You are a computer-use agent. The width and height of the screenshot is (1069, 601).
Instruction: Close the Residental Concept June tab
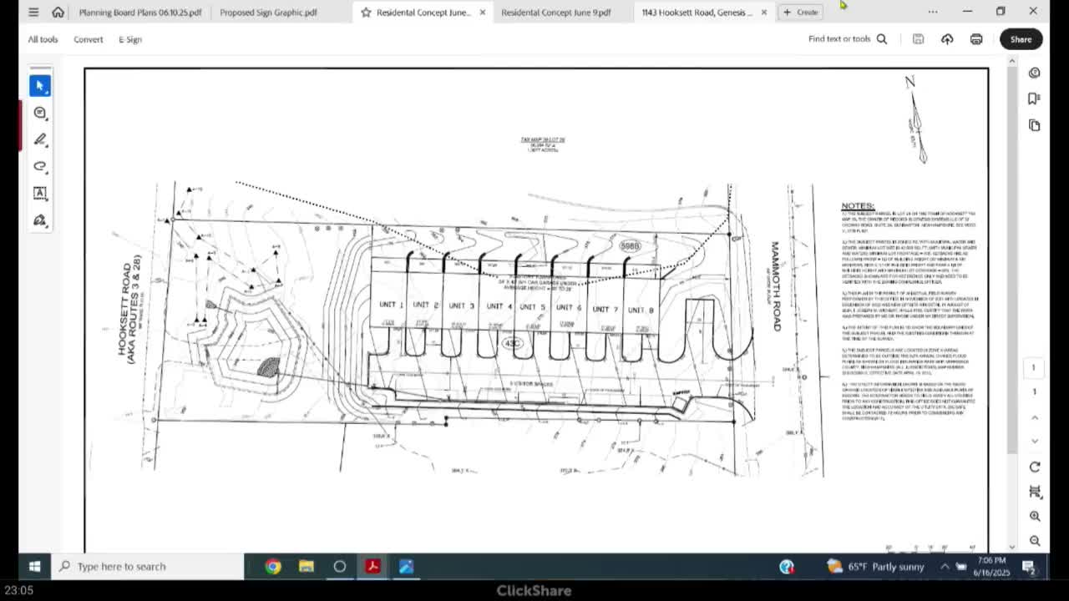482,13
